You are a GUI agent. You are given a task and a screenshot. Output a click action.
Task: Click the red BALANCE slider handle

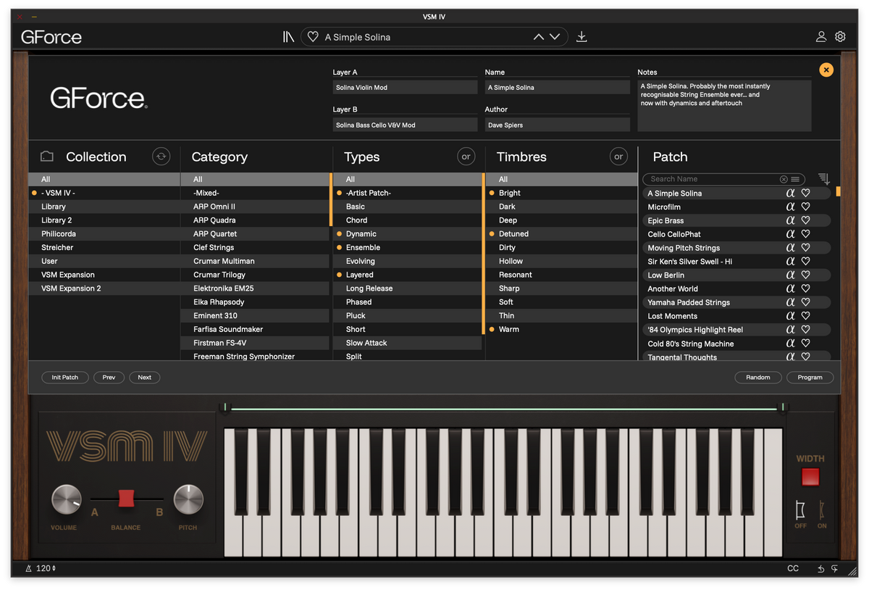pyautogui.click(x=126, y=498)
